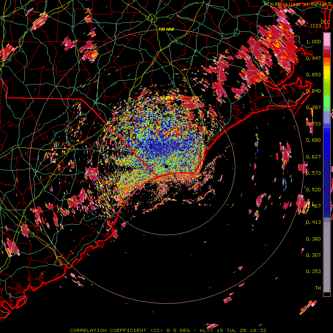Click the KLTX radar site identifier
333x333 pixels.
tap(207, 330)
